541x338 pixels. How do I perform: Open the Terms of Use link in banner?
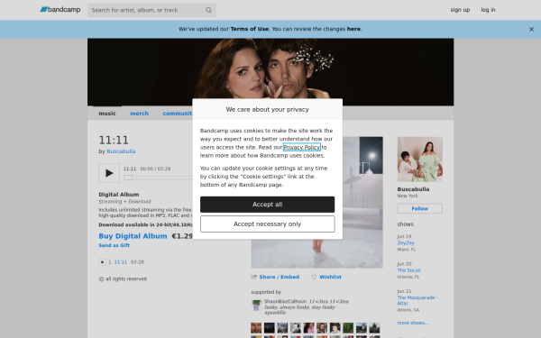[x=249, y=29]
